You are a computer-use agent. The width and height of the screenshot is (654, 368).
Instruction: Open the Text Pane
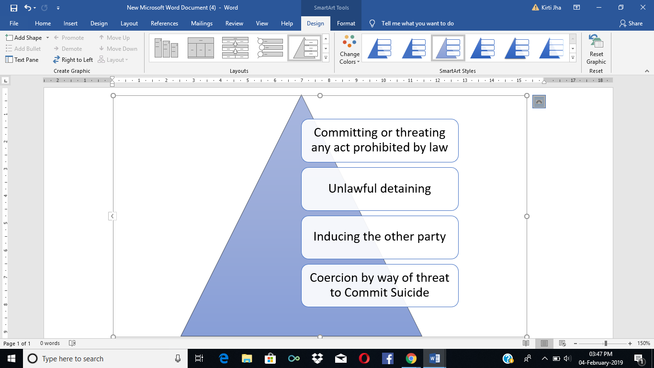coord(22,60)
